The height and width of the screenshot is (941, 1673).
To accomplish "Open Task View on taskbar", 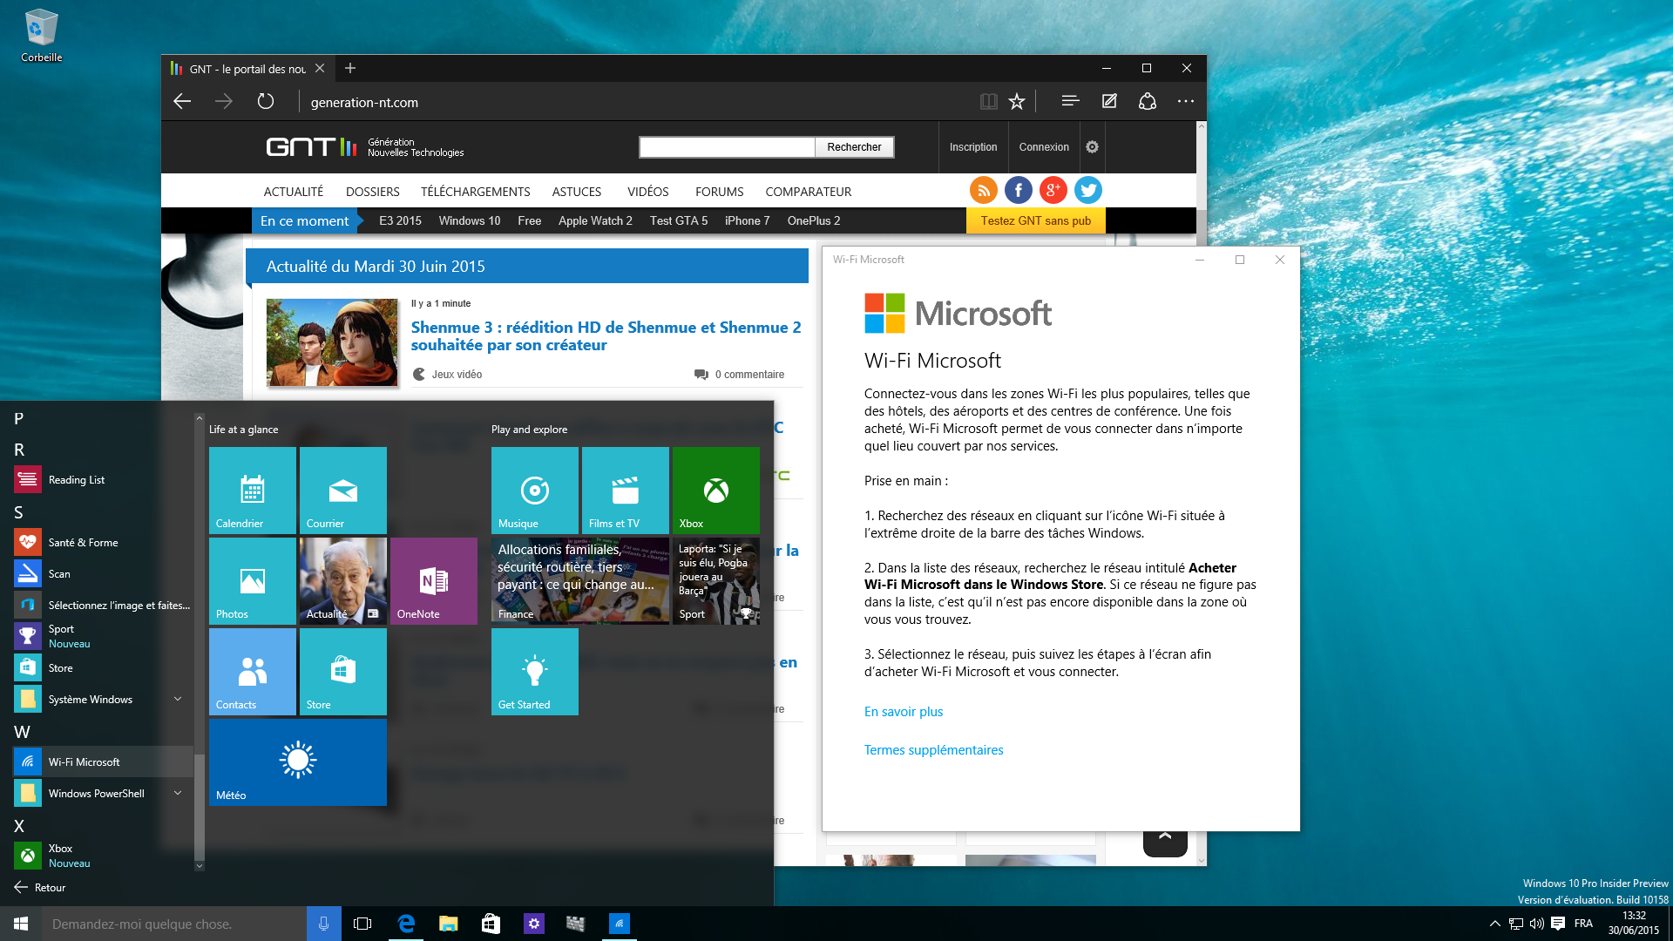I will 362,924.
